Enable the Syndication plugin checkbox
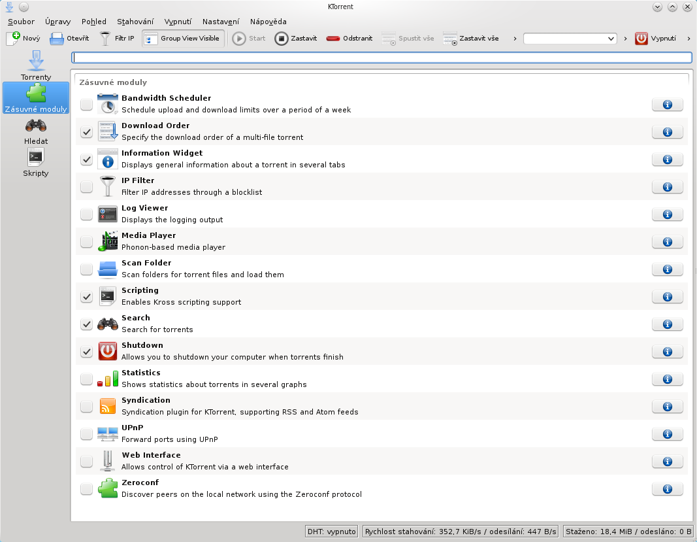 coord(86,407)
